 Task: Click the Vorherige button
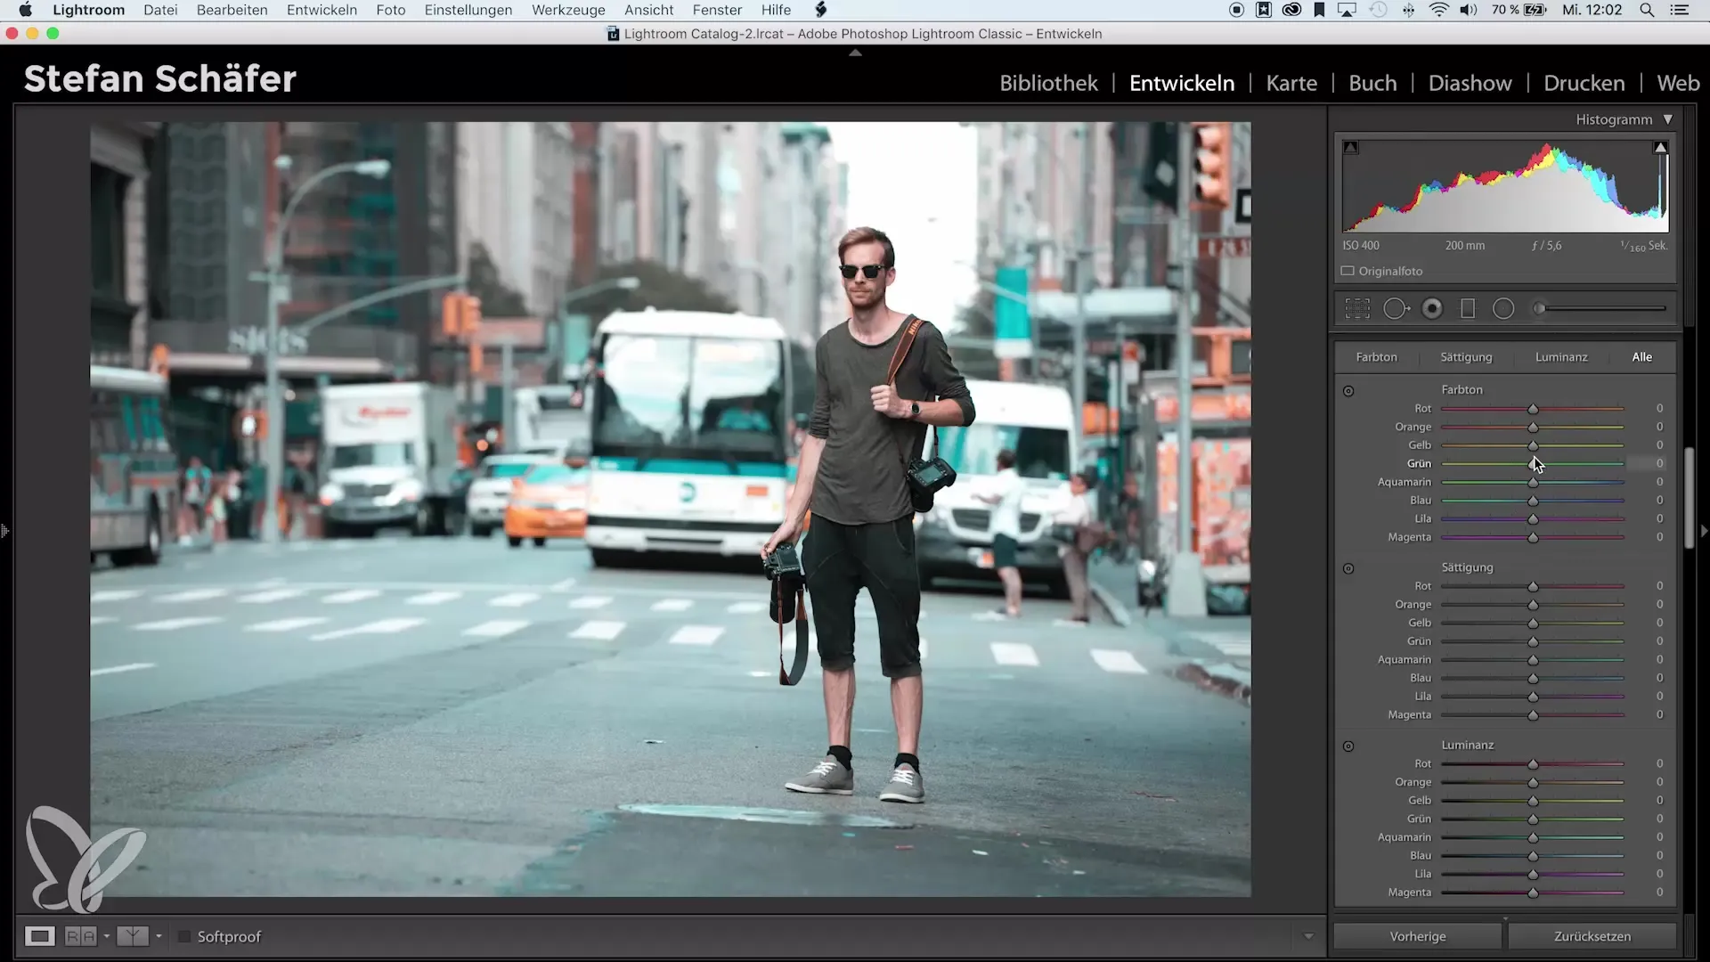[x=1417, y=937]
